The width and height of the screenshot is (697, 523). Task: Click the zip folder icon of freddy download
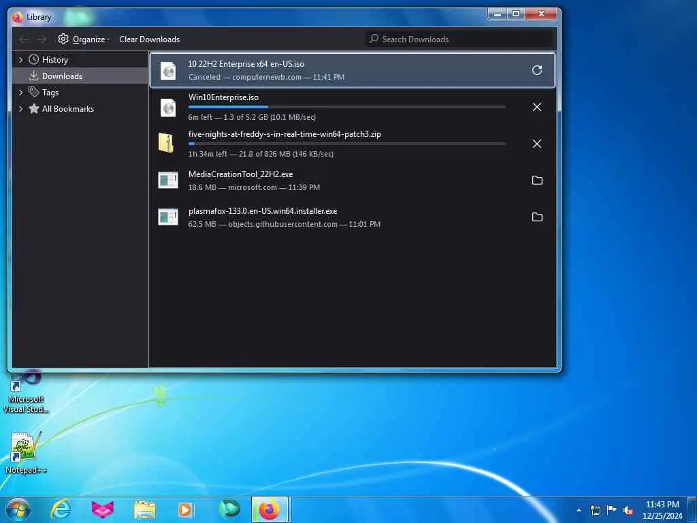(166, 143)
